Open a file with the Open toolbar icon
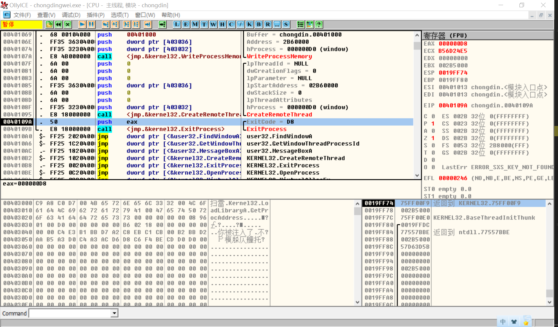Screen dimensions: 558x327 pyautogui.click(x=49, y=25)
